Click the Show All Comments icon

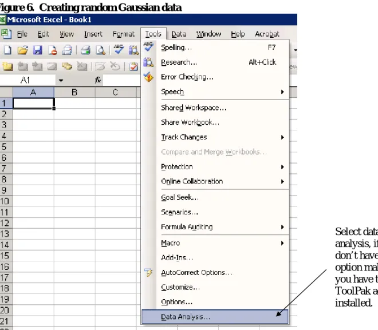[x=67, y=66]
